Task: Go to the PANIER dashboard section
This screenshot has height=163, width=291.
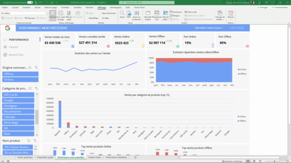Action: coord(14,47)
